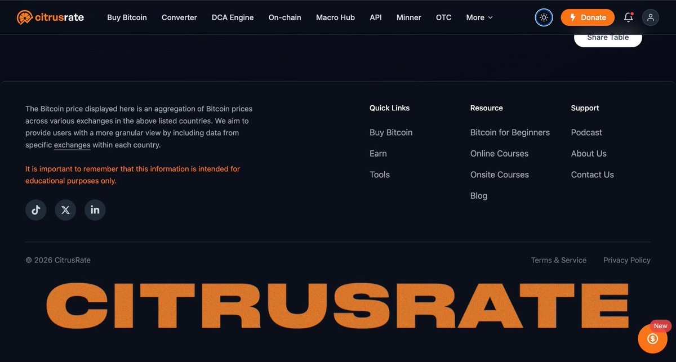The height and width of the screenshot is (362, 676).
Task: Open the Earn footer link
Action: coord(378,154)
